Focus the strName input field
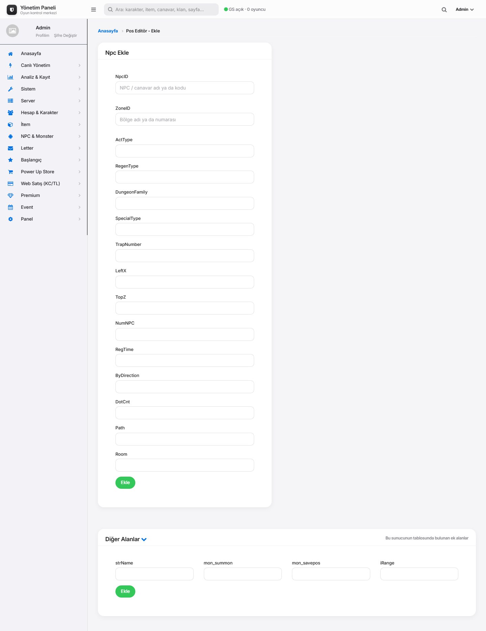486x631 pixels. pos(155,574)
